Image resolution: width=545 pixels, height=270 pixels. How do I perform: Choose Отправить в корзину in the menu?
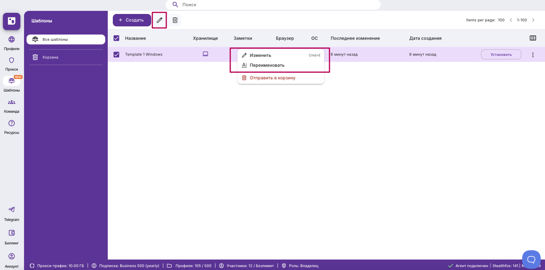coord(281,78)
